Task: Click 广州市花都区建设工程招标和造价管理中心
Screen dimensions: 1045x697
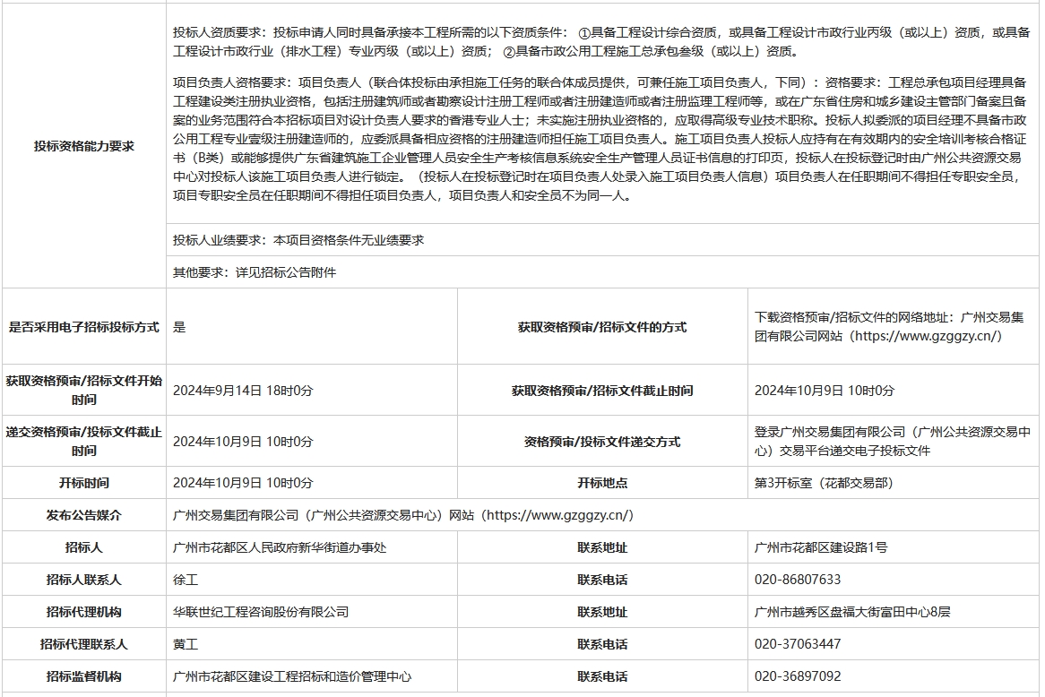Action: tap(292, 676)
